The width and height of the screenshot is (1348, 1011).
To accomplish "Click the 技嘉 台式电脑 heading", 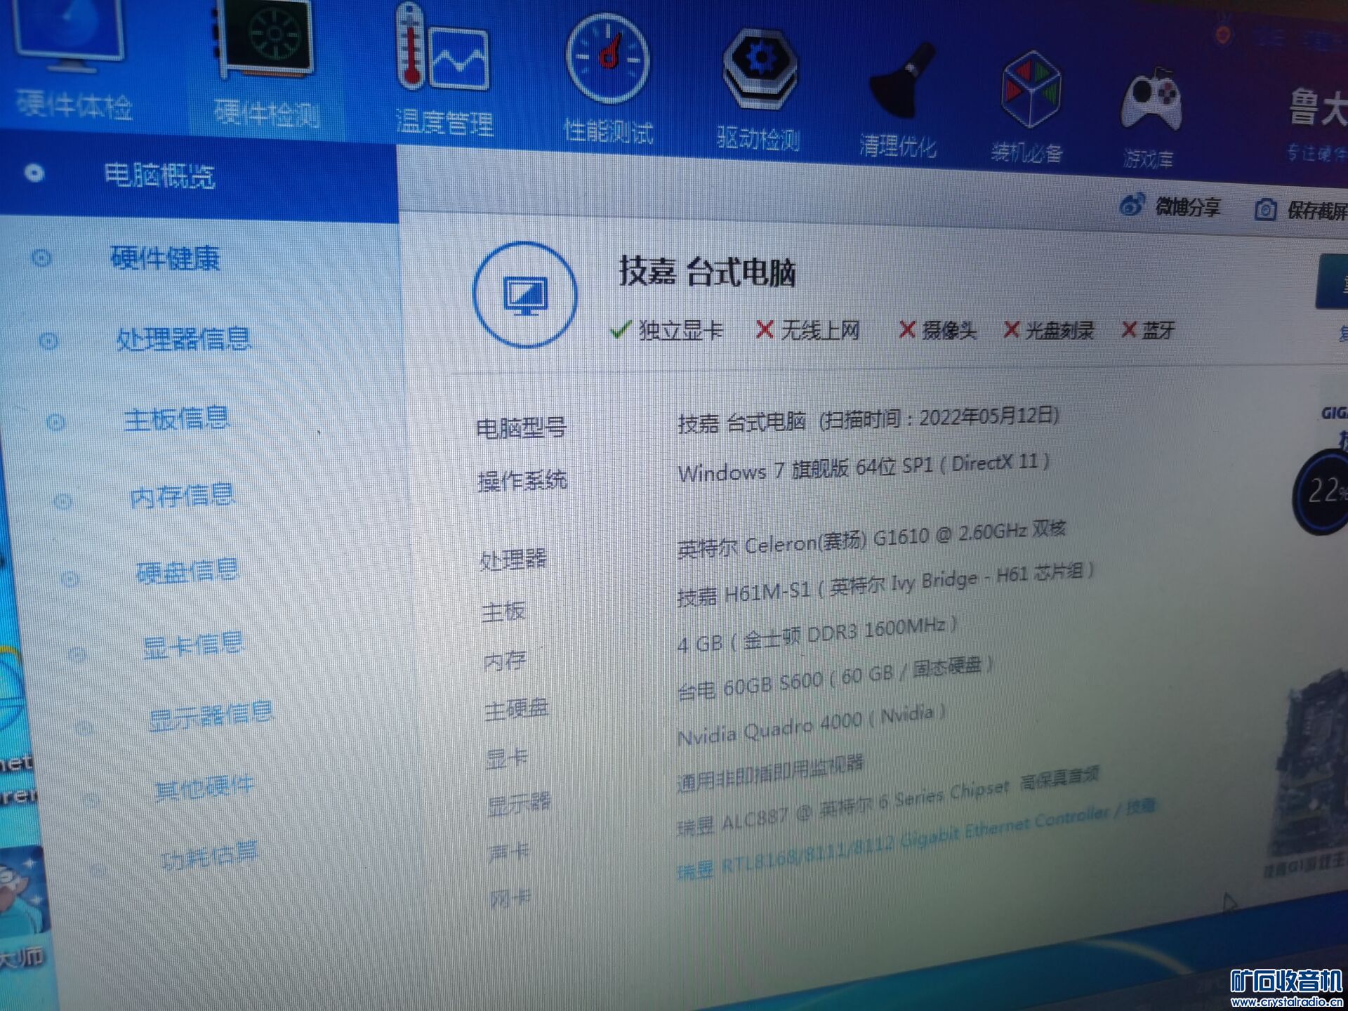I will click(706, 272).
